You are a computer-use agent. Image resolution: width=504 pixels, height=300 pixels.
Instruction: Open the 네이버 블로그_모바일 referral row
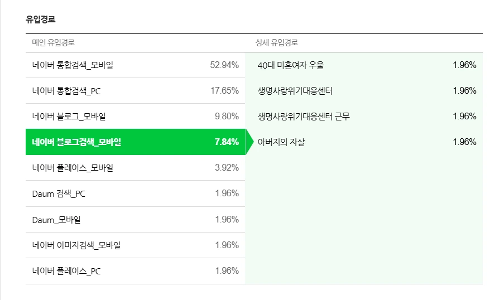coord(135,117)
